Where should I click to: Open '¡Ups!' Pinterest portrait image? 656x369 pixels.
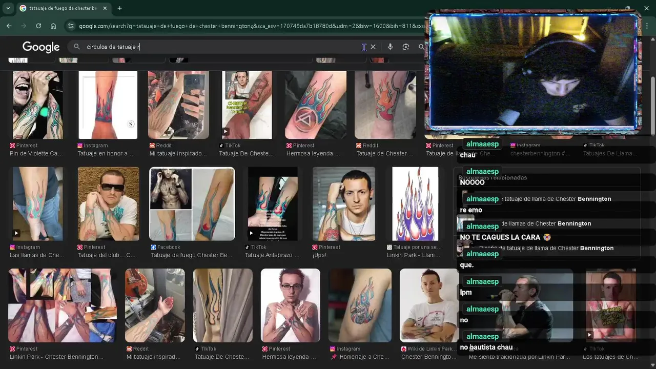pos(344,203)
